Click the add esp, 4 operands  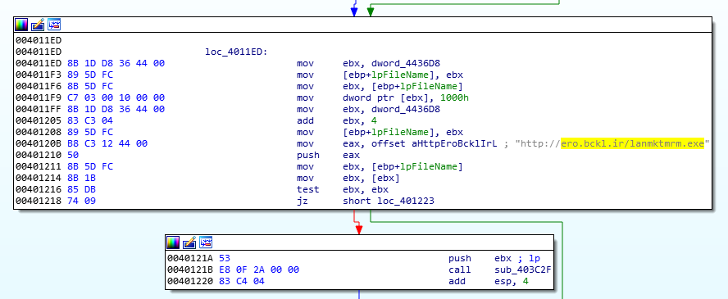(x=512, y=281)
